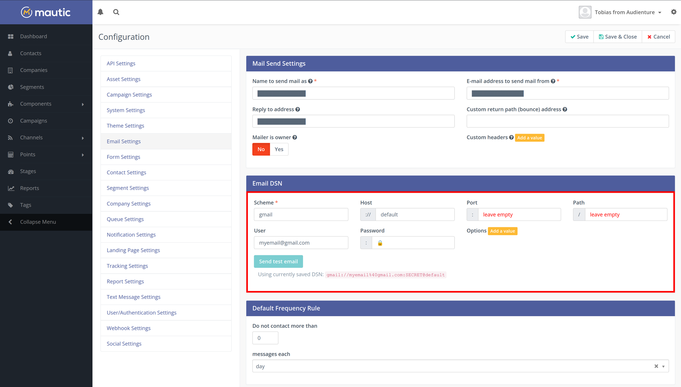Go to Reports in the sidebar
681x387 pixels.
point(46,188)
